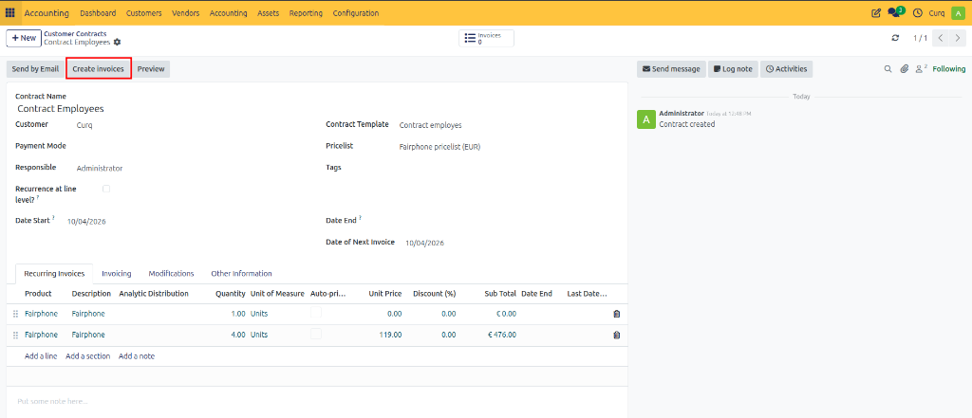Screen dimensions: 972x418
Task: Open the Assets menu
Action: coord(268,13)
